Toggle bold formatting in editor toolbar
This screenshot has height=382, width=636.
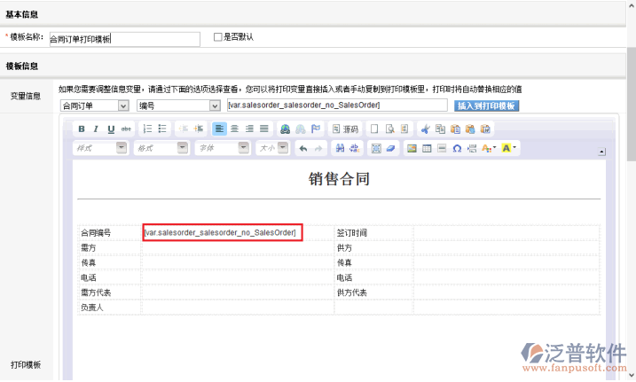coord(82,129)
